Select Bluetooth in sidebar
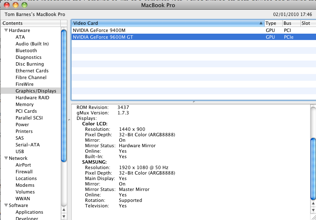Screen dimensions: 316x220 (26, 50)
